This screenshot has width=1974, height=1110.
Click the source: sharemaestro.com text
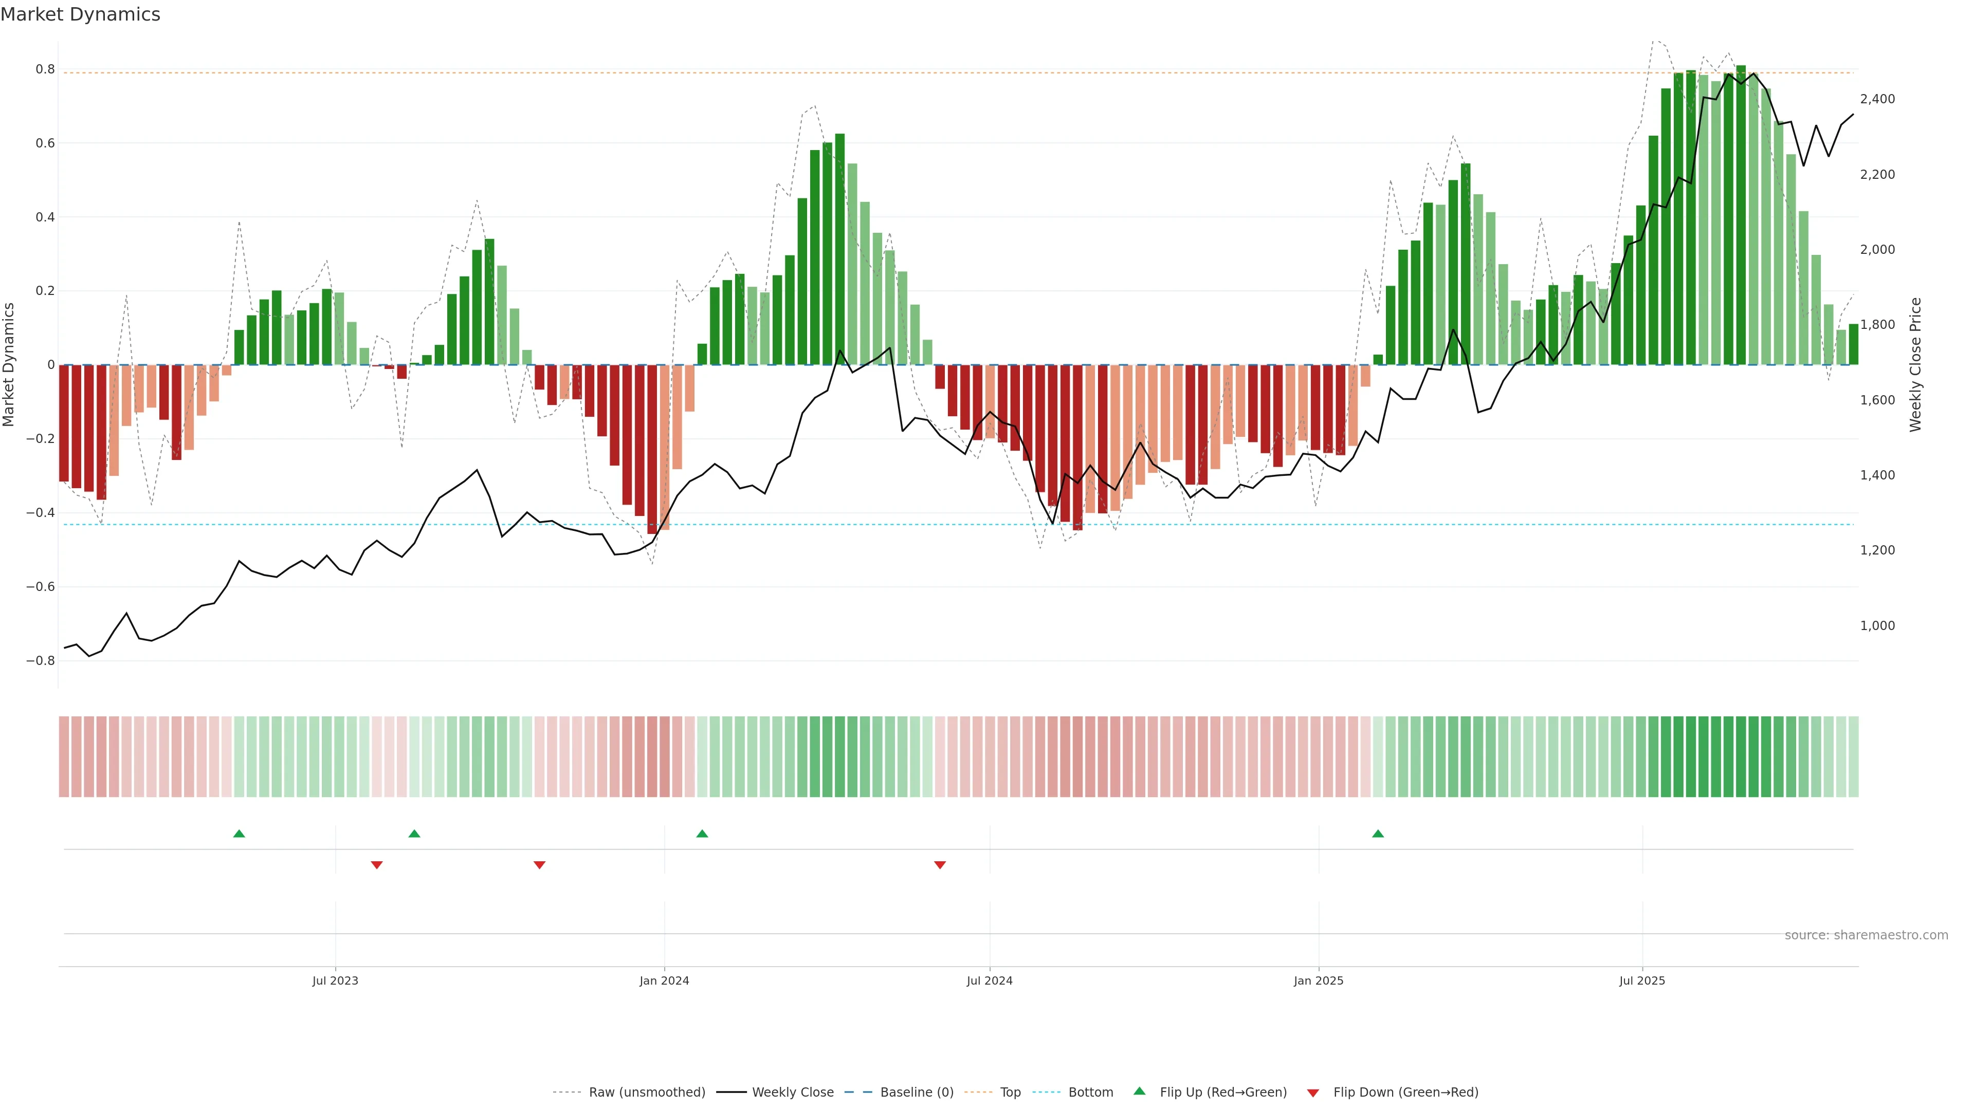[x=1866, y=935]
